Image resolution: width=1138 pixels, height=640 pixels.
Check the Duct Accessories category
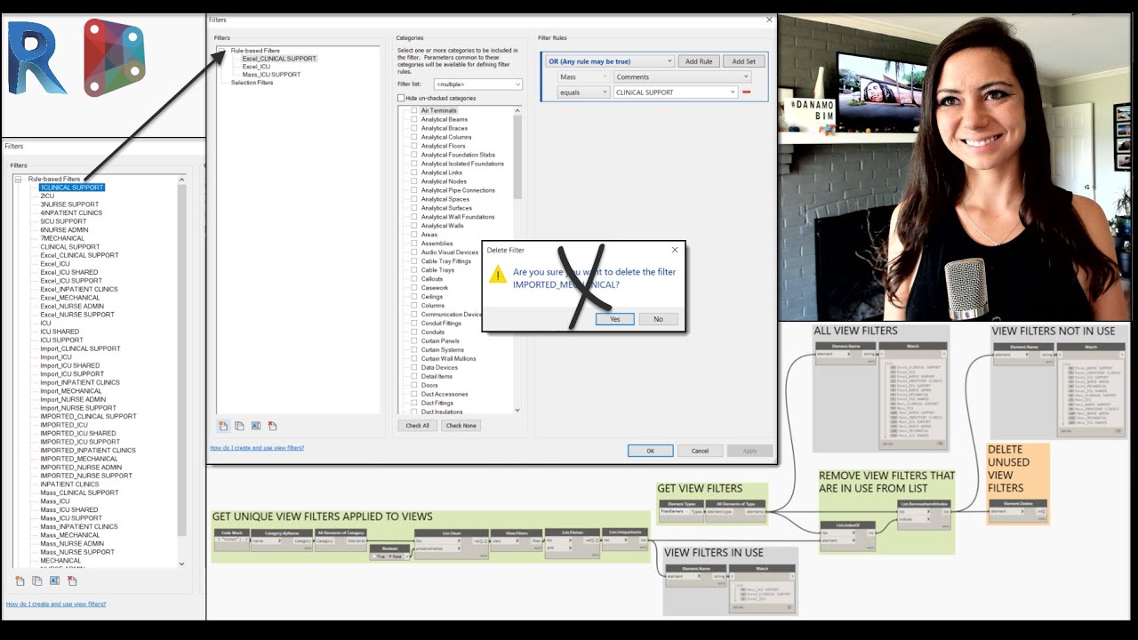pyautogui.click(x=413, y=394)
